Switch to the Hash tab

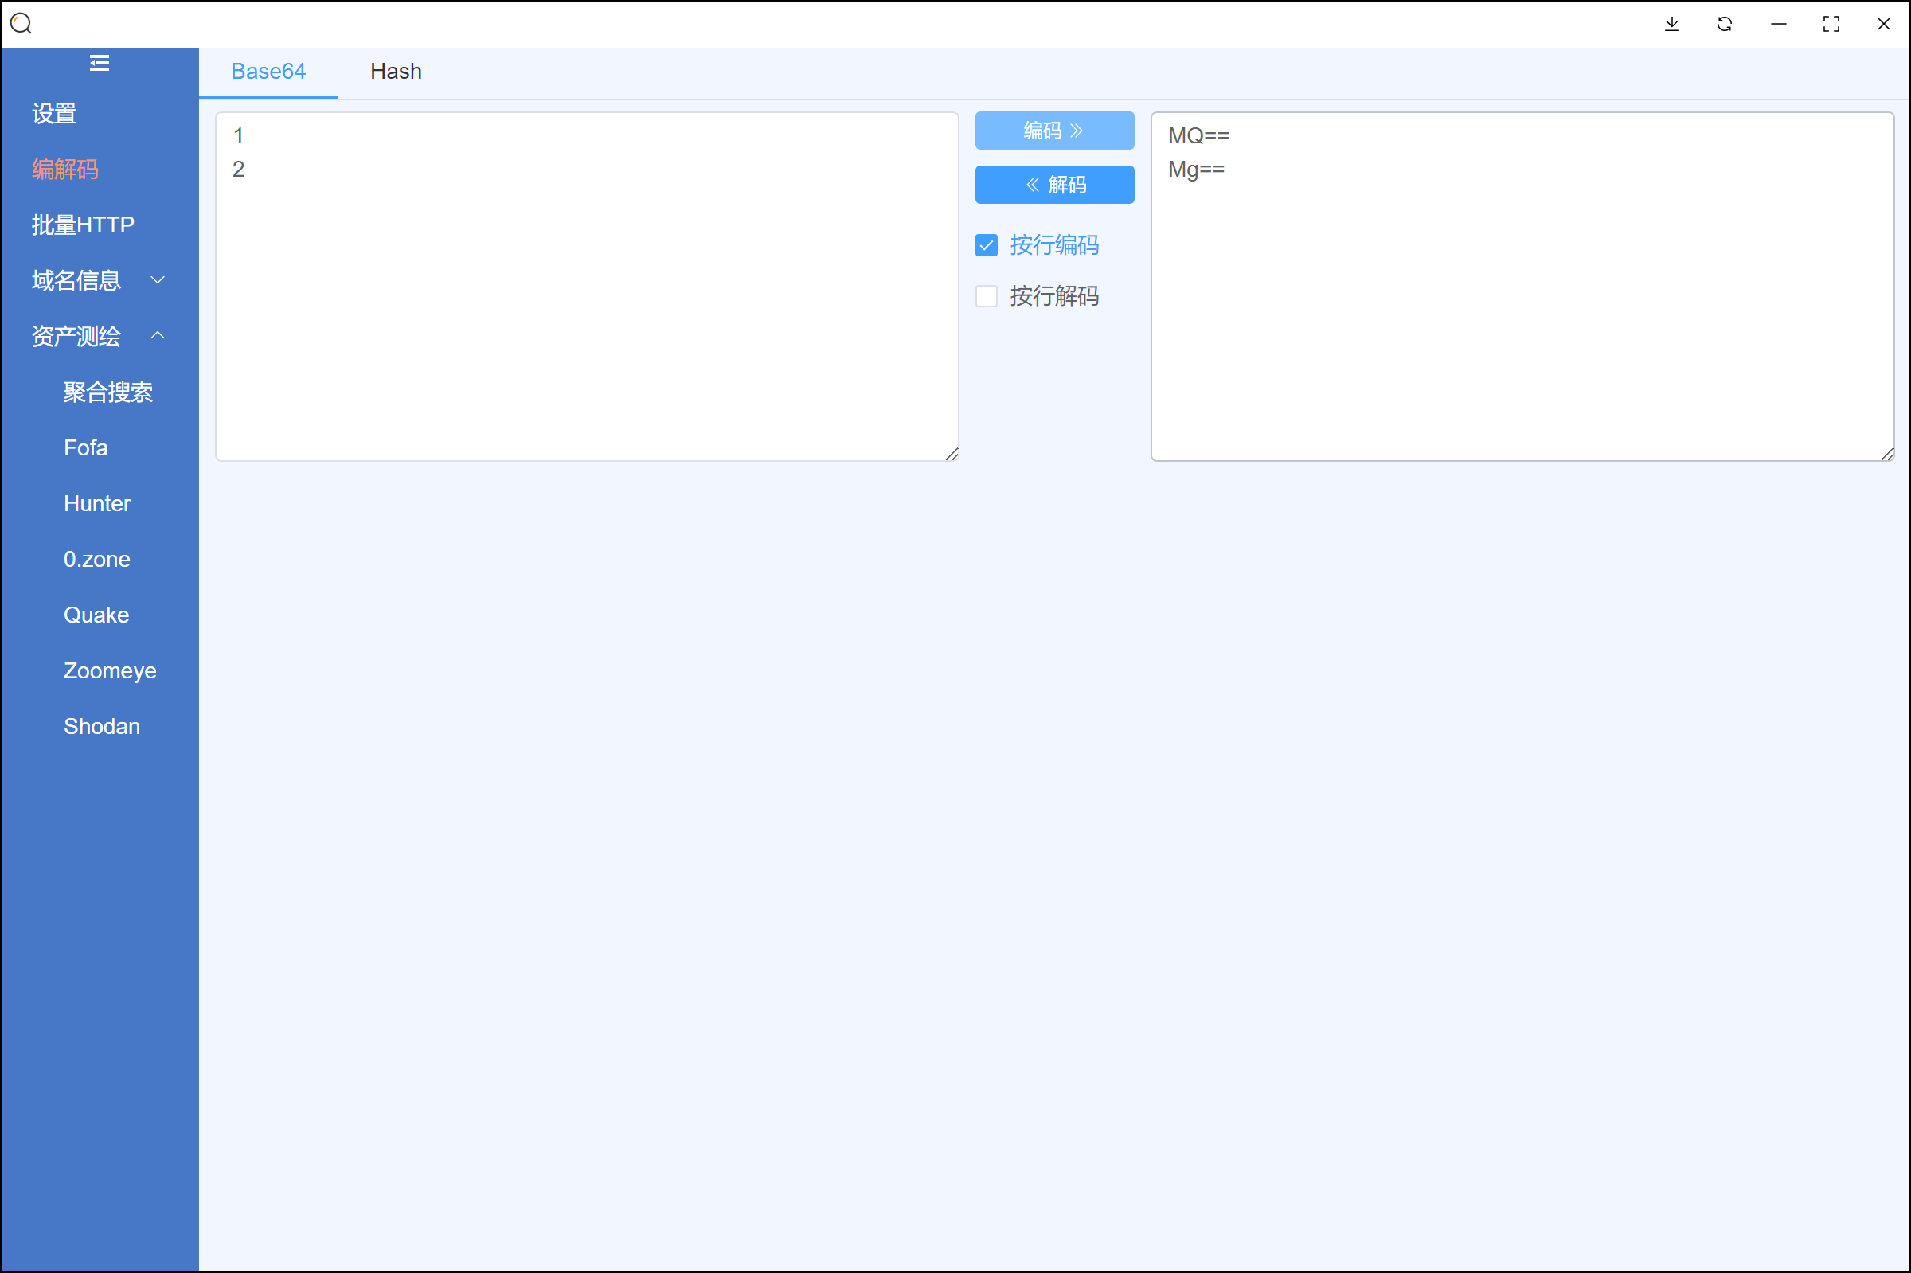[396, 72]
